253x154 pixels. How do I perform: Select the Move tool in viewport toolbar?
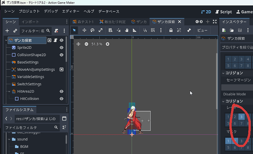[x=84, y=30]
